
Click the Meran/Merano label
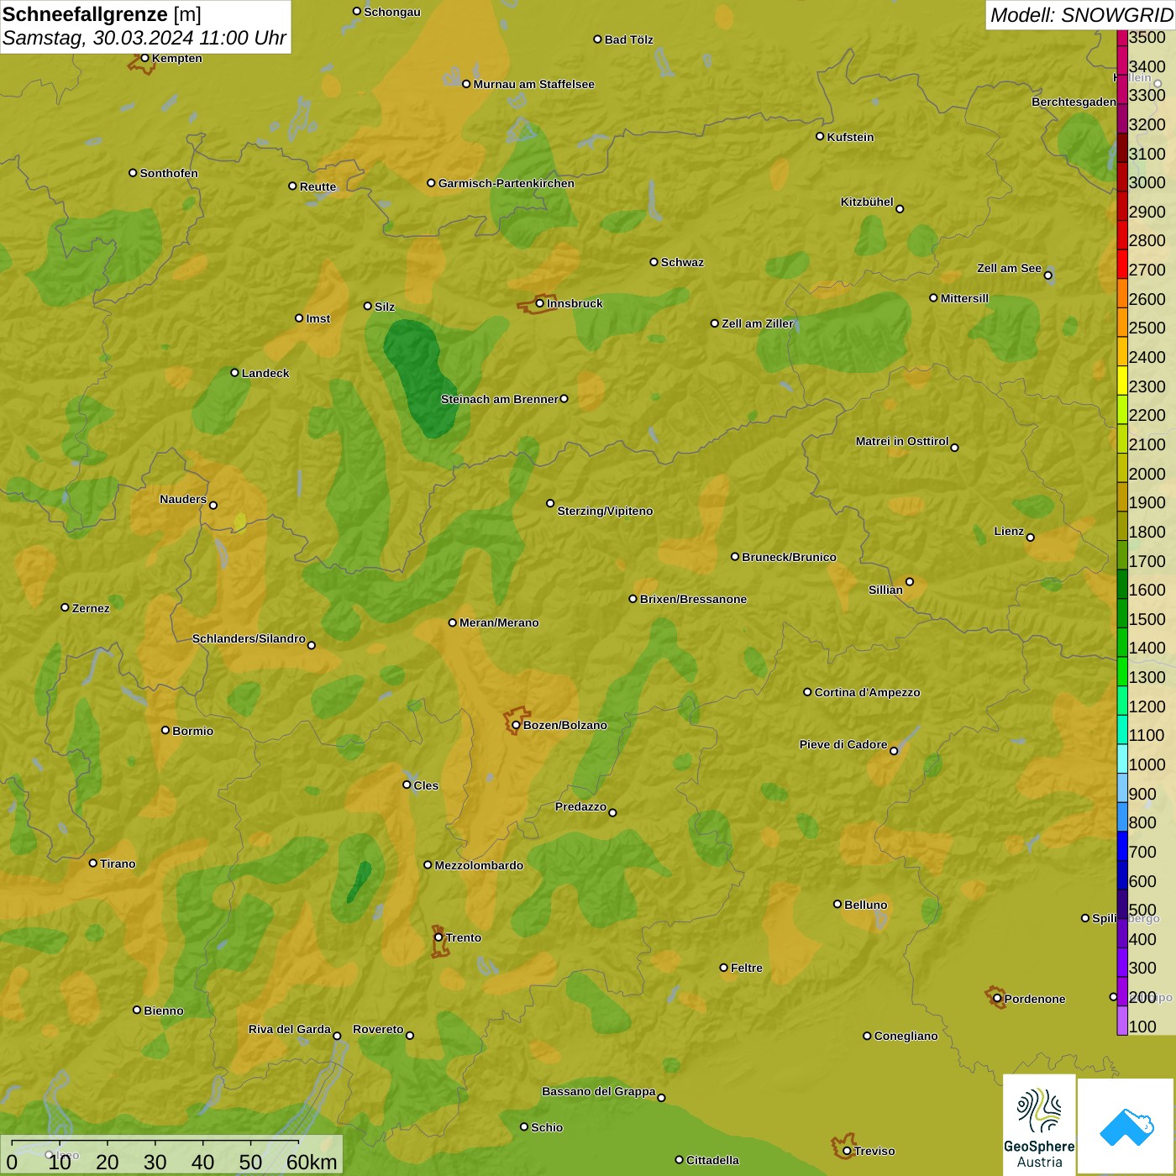pyautogui.click(x=499, y=622)
